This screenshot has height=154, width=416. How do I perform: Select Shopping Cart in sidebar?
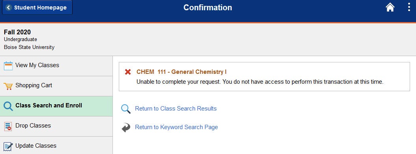click(x=56, y=86)
